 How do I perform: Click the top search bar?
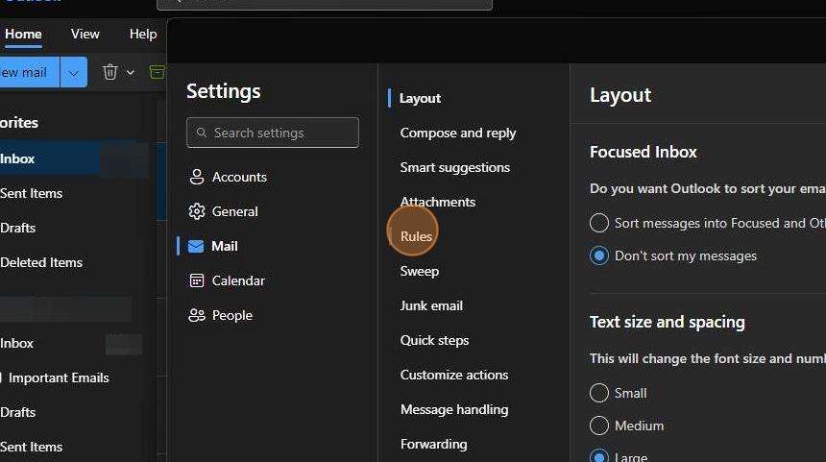[325, 4]
